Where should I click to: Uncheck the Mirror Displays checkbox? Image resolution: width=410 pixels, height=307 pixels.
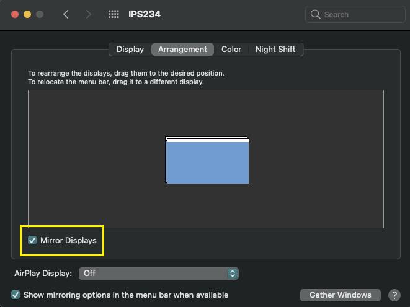pyautogui.click(x=32, y=240)
